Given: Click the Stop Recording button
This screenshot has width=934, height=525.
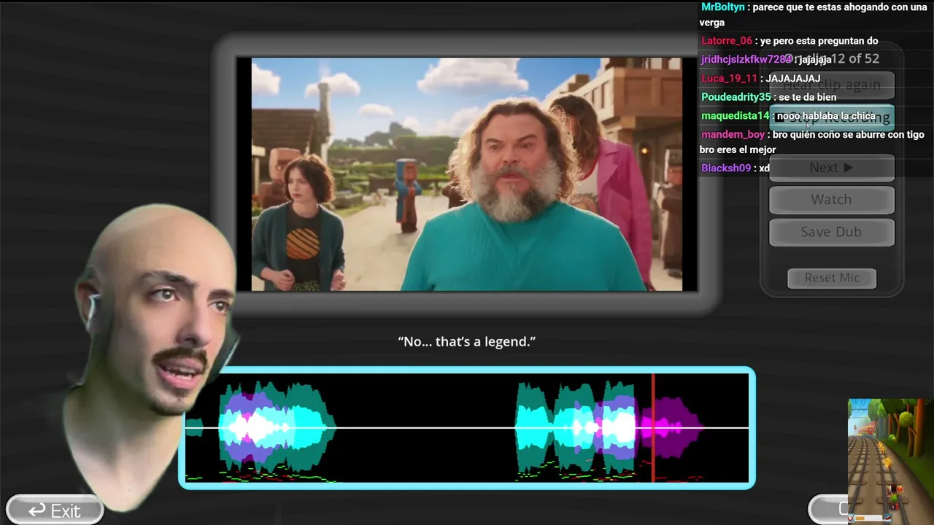Looking at the screenshot, I should (831, 117).
